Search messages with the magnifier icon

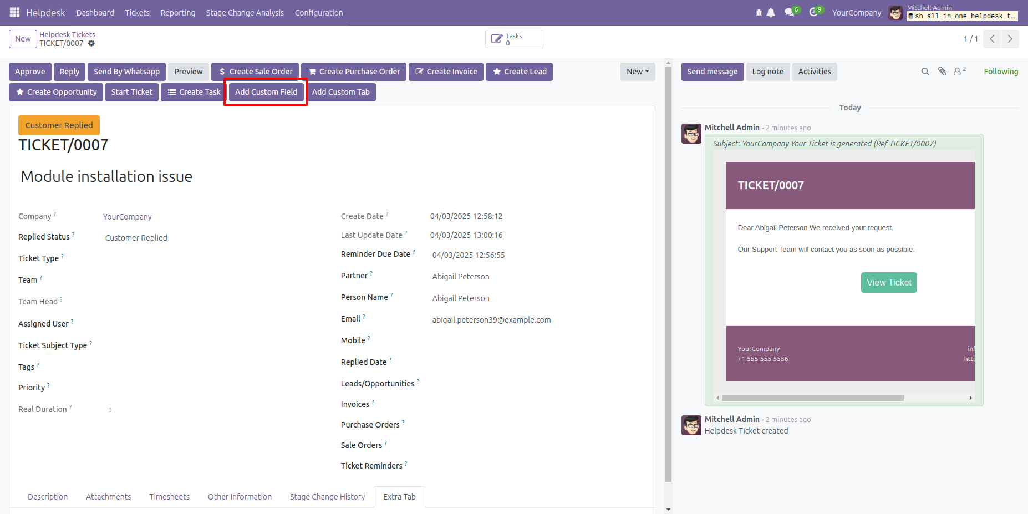point(925,72)
